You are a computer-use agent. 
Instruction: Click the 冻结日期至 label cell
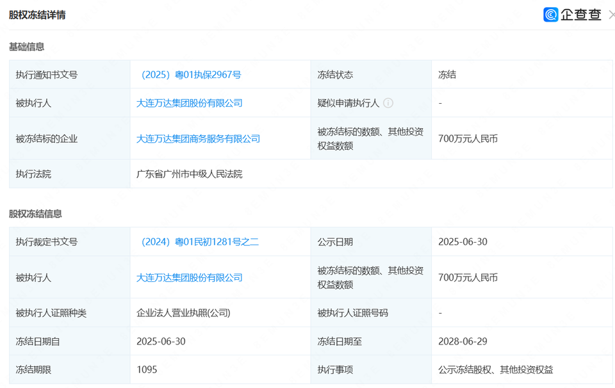(371, 341)
